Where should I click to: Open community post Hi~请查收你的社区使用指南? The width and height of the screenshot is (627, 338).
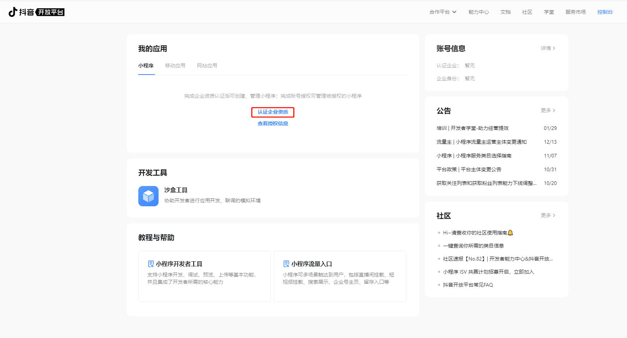[478, 233]
